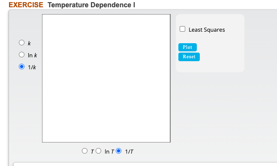
Task: Choose T for the x-axis
Action: click(84, 151)
